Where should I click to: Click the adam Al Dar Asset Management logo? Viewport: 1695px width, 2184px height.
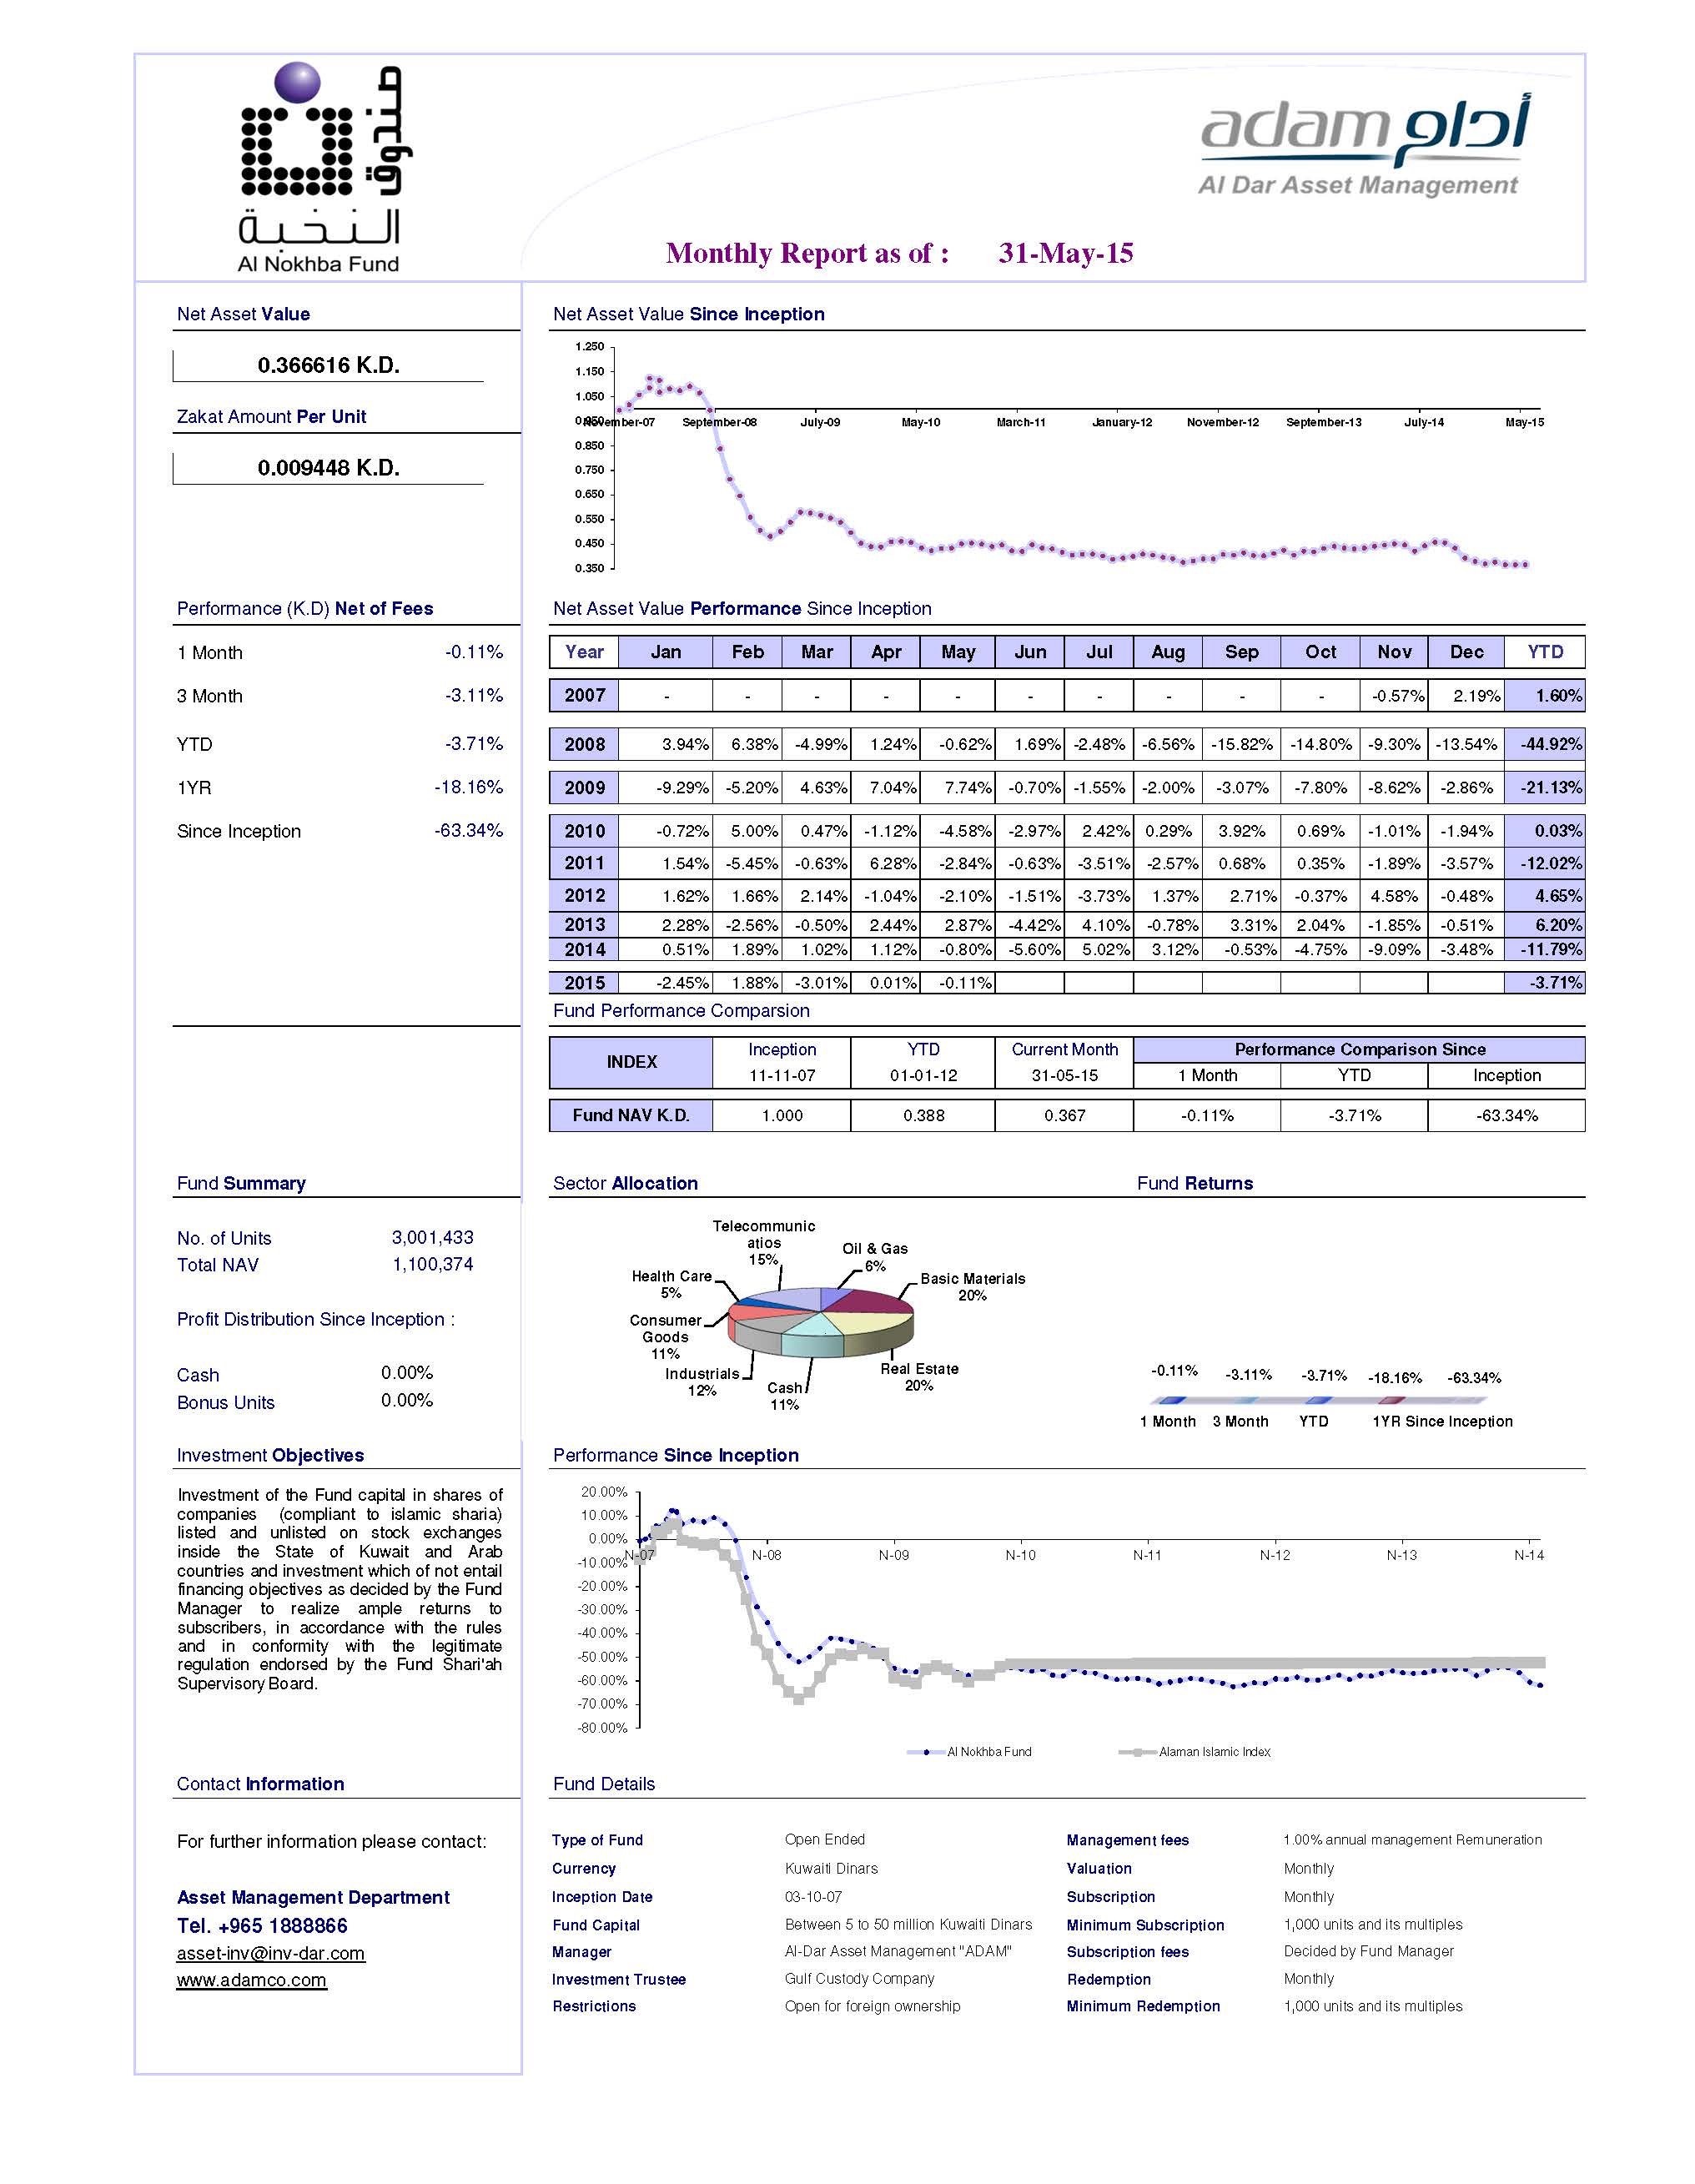1363,144
